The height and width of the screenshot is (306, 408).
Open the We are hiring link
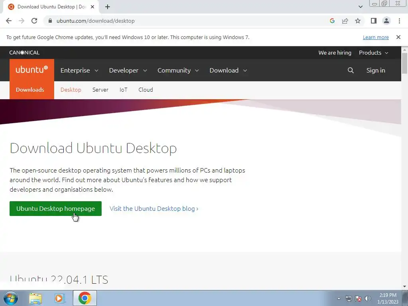[x=335, y=53]
